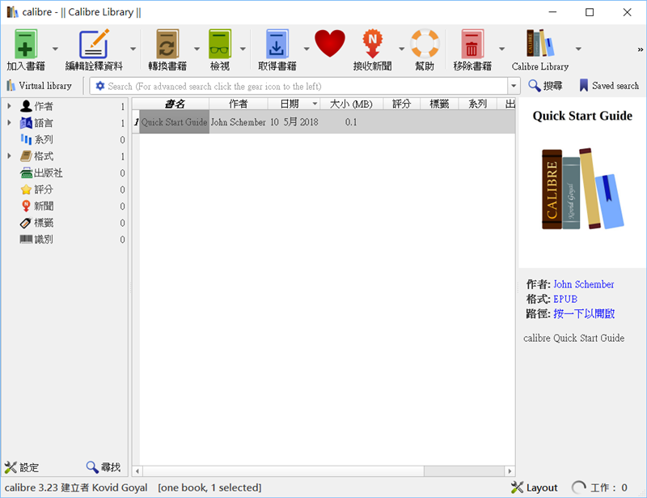The image size is (647, 498).
Task: Click inside the search input field
Action: pos(299,86)
